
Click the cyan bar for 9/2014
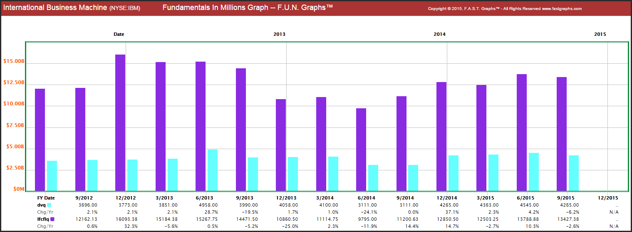click(413, 178)
